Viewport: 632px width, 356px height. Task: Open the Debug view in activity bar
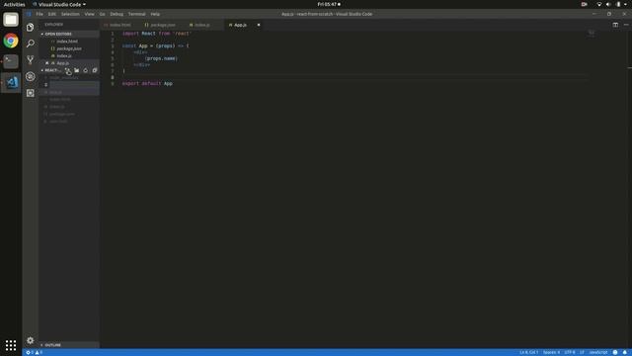click(x=31, y=76)
